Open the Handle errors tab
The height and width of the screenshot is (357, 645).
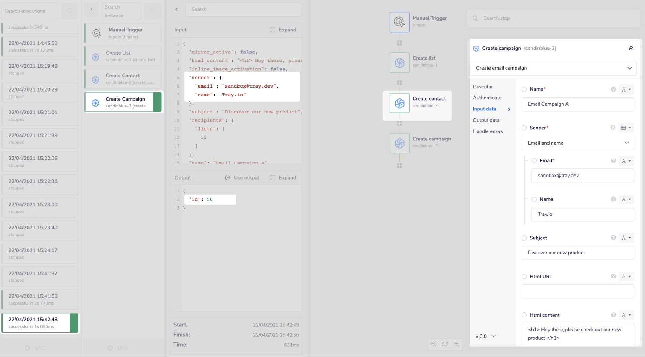click(488, 131)
